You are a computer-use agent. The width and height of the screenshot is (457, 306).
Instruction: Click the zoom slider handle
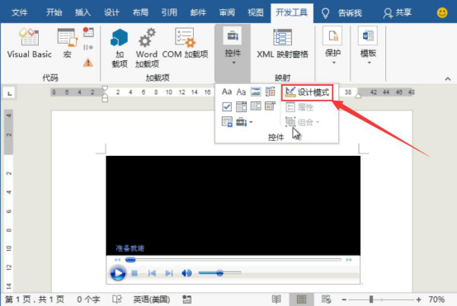(371, 299)
